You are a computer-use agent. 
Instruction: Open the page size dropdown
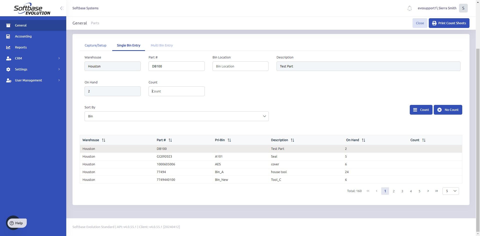click(x=450, y=191)
